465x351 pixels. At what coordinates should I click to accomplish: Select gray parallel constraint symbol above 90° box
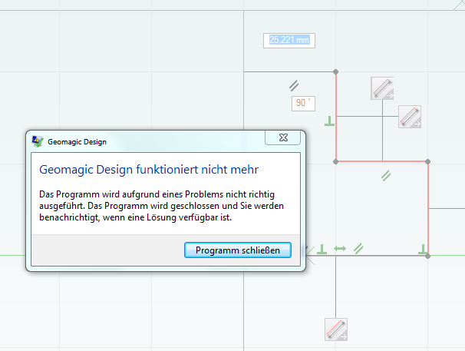point(294,86)
